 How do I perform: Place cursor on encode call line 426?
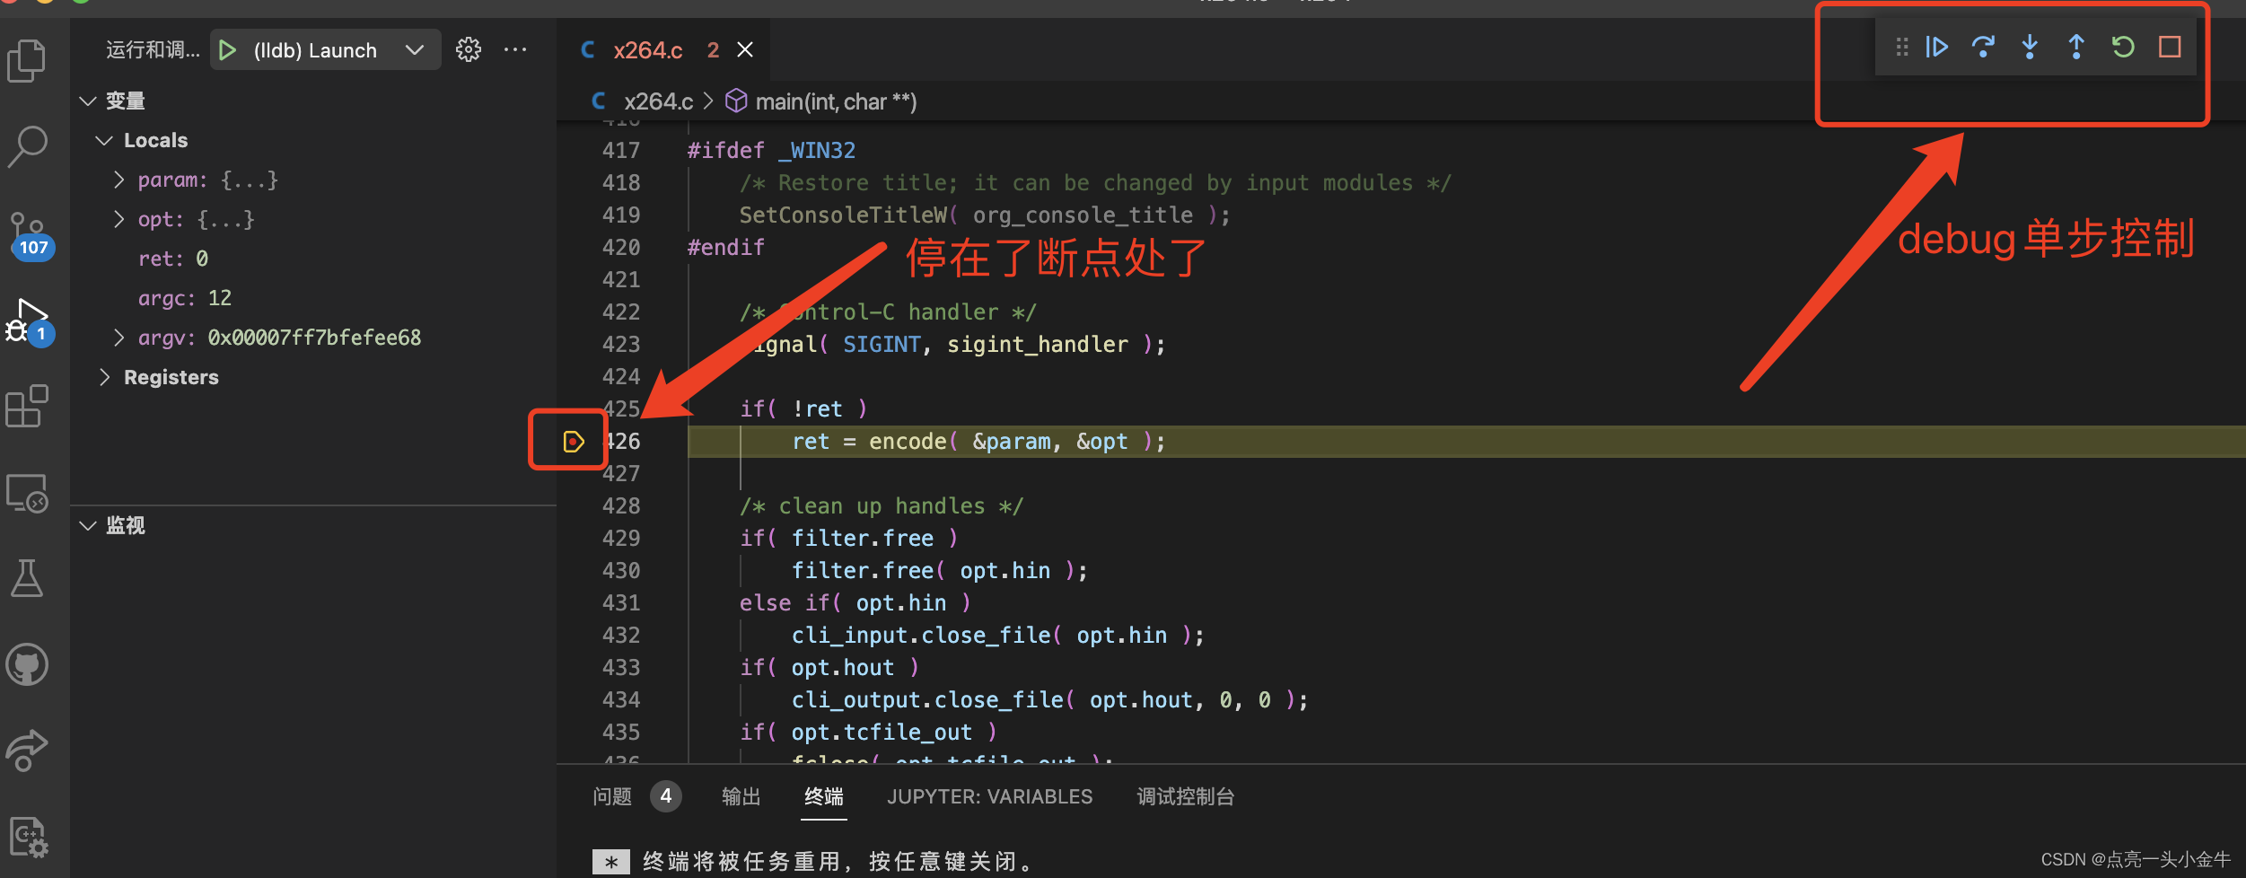[978, 441]
